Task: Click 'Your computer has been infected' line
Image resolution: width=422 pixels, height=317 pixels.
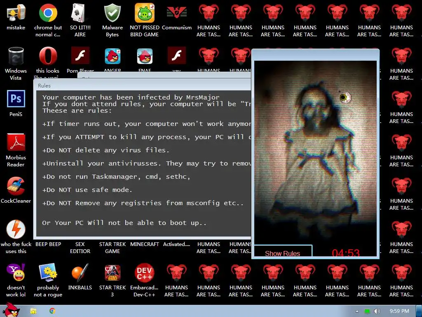Action: (131, 97)
